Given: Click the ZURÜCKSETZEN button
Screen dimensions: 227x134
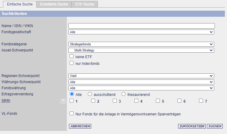Looking at the screenshot, I should point(192,126).
